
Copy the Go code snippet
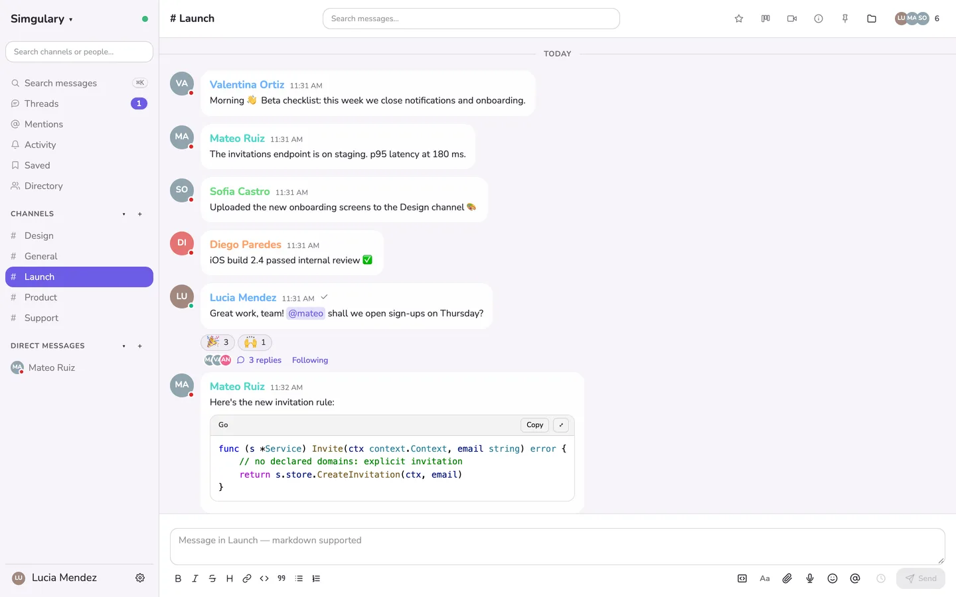tap(535, 425)
